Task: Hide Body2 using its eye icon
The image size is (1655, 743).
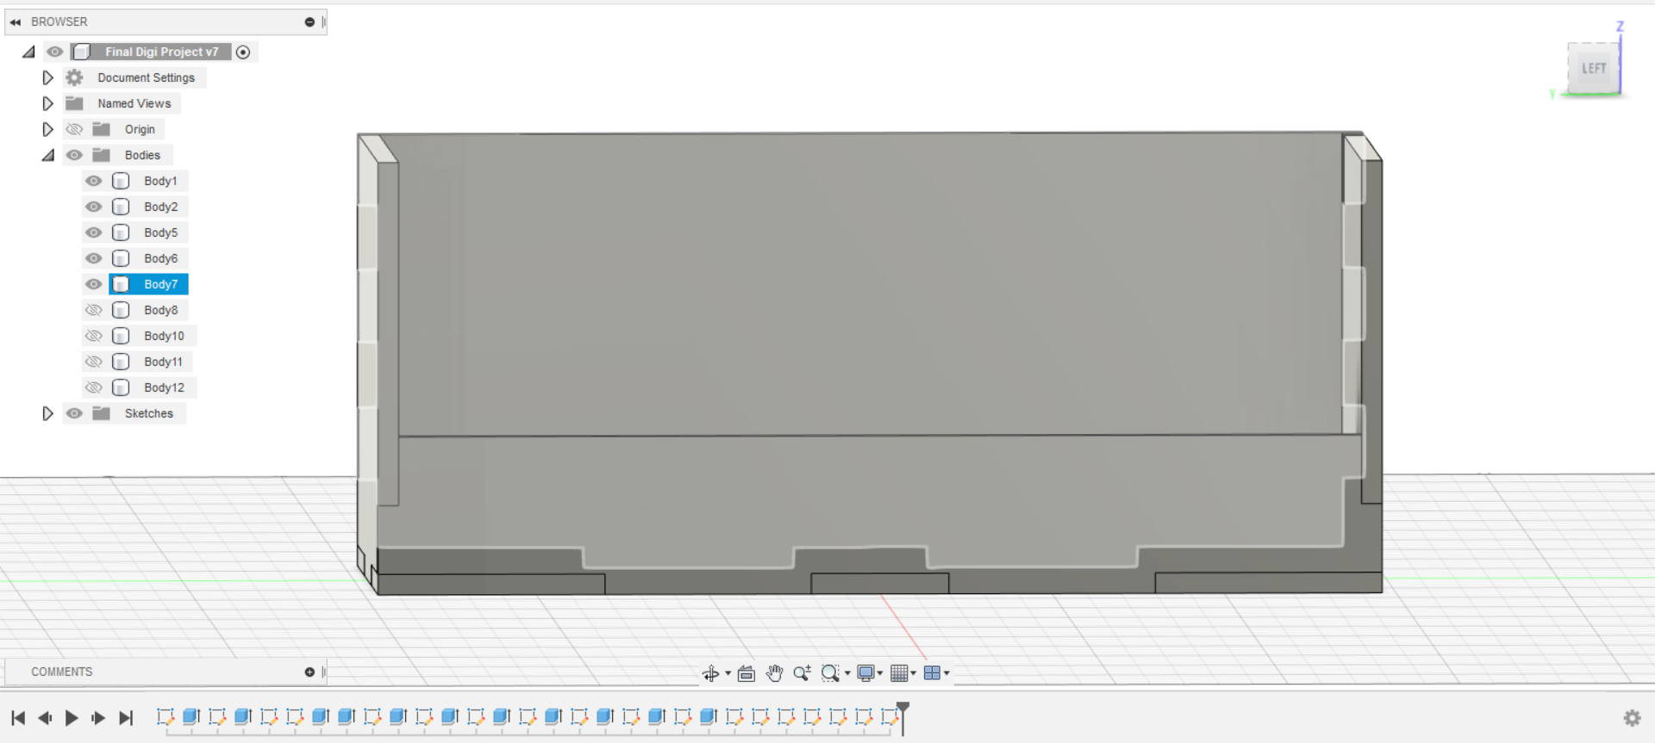Action: [94, 207]
